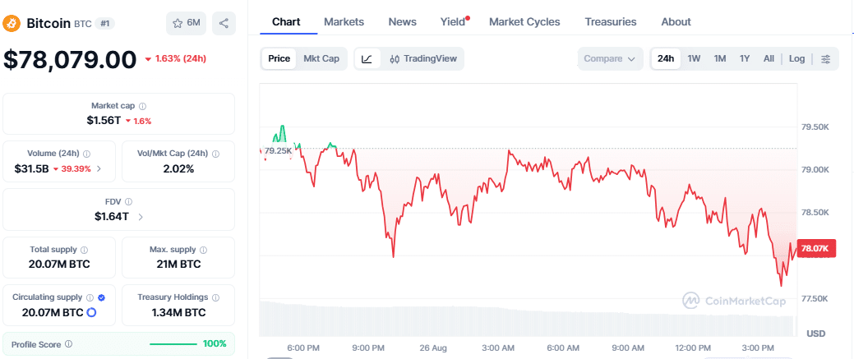
Task: Open the About tab
Action: (676, 22)
